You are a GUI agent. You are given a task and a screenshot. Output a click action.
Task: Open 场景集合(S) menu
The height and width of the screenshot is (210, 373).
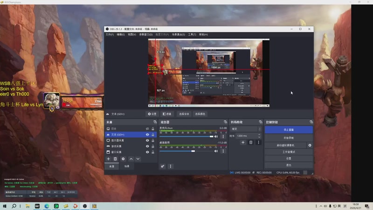click(x=179, y=35)
